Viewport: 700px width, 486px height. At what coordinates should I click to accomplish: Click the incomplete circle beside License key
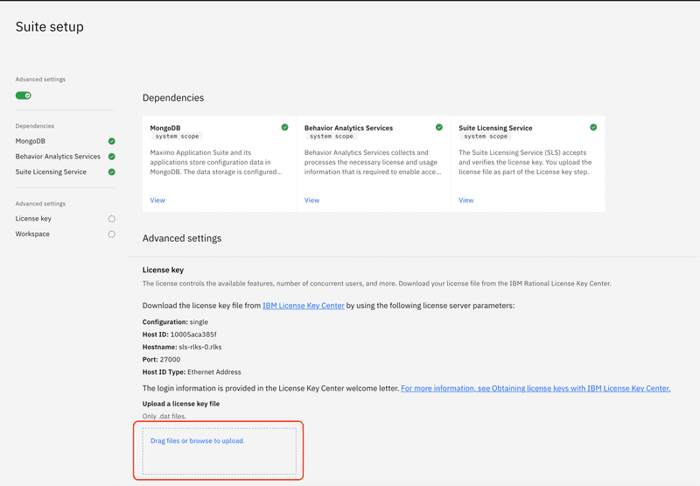tap(112, 219)
